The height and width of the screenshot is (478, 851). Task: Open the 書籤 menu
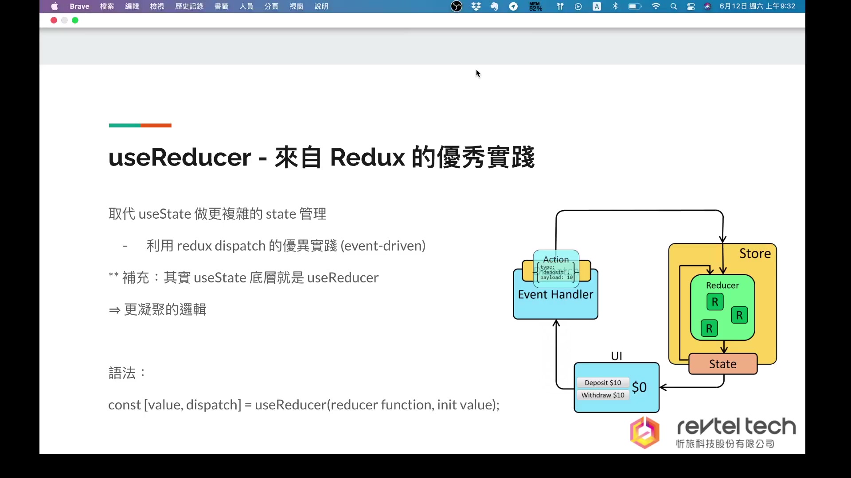pyautogui.click(x=221, y=6)
